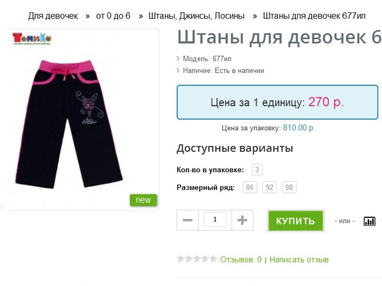Screen dimensions: 382x286
Task: Increase quantity with the plus button
Action: (243, 220)
